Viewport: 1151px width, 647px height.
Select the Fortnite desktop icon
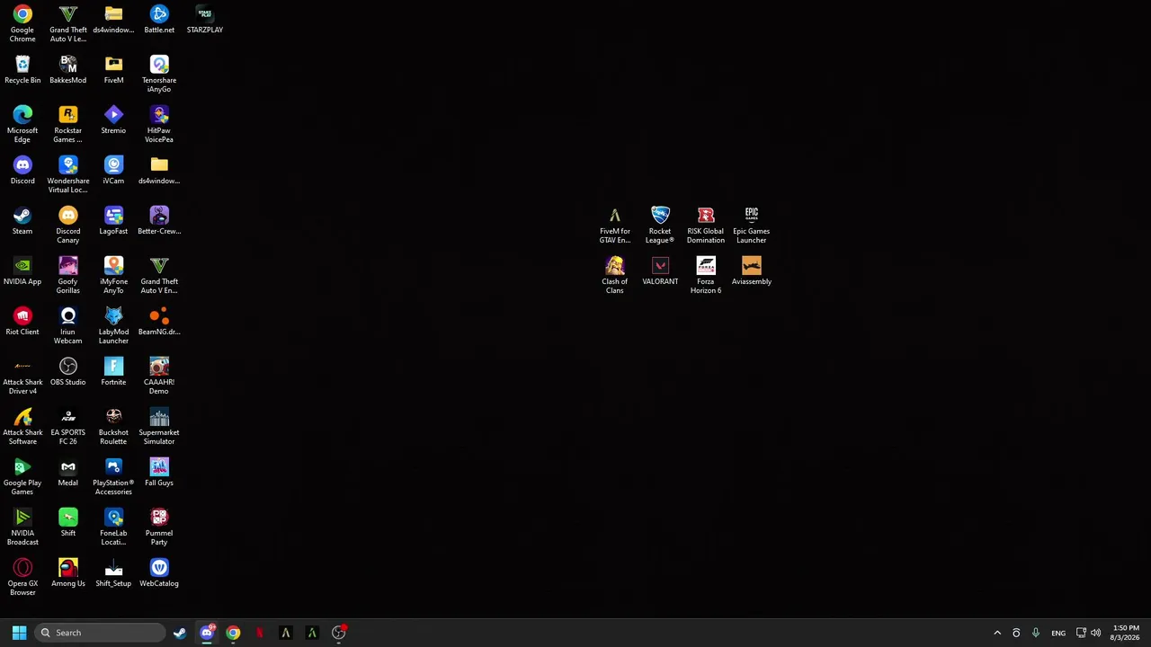[113, 371]
